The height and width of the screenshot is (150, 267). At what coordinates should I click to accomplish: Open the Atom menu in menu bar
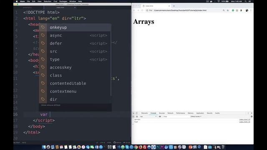(22, 1)
